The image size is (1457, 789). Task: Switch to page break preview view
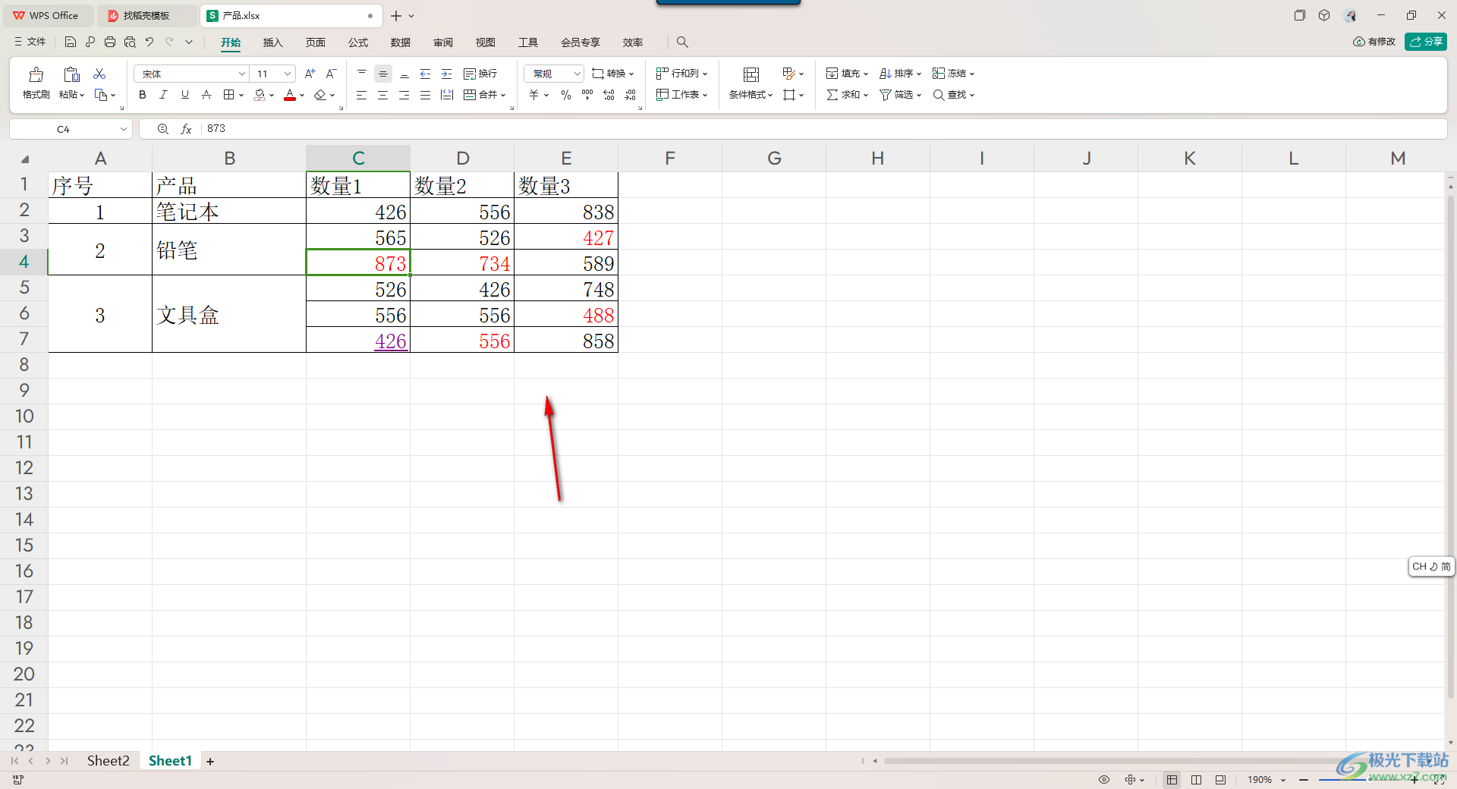click(x=1197, y=779)
